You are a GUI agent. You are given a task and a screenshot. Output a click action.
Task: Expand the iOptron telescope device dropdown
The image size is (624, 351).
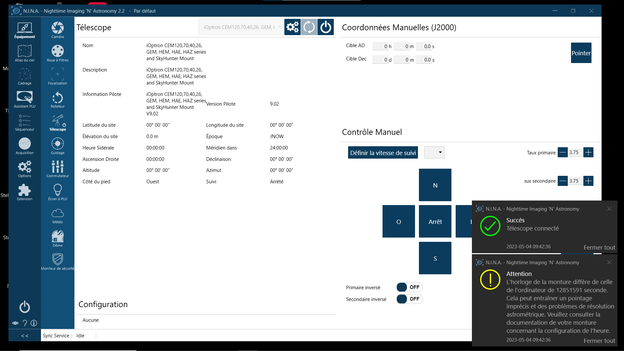[x=241, y=27]
